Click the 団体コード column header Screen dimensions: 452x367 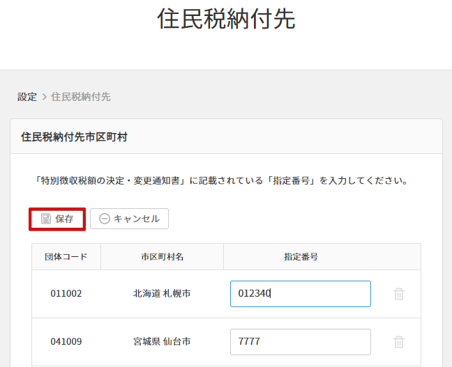pos(66,257)
